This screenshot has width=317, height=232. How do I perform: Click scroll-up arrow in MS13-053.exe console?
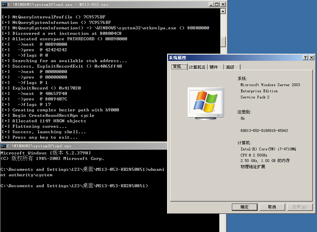223,11
